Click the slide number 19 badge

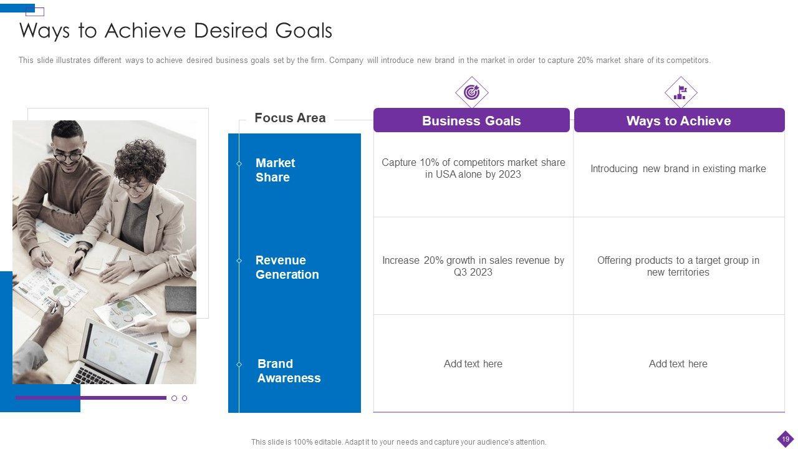[x=786, y=439]
